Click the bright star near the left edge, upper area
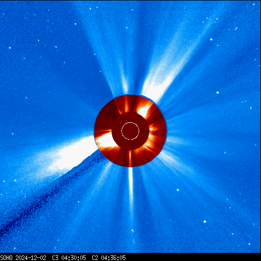 pyautogui.click(x=10, y=48)
